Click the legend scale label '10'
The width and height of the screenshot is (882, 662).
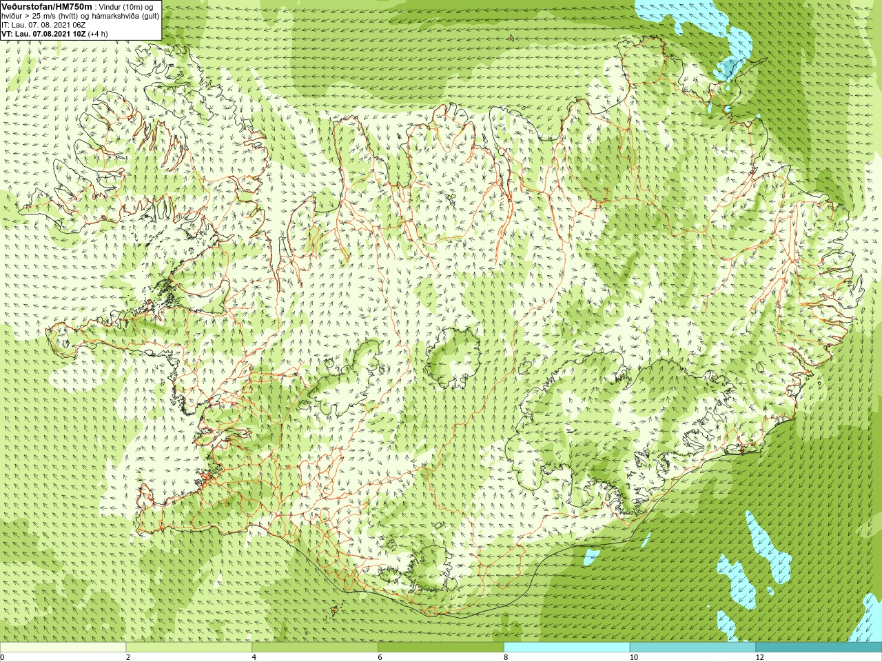coord(633,657)
